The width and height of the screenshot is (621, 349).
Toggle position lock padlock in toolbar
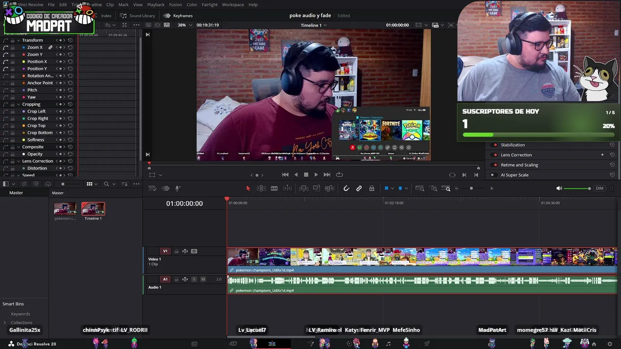pyautogui.click(x=372, y=188)
